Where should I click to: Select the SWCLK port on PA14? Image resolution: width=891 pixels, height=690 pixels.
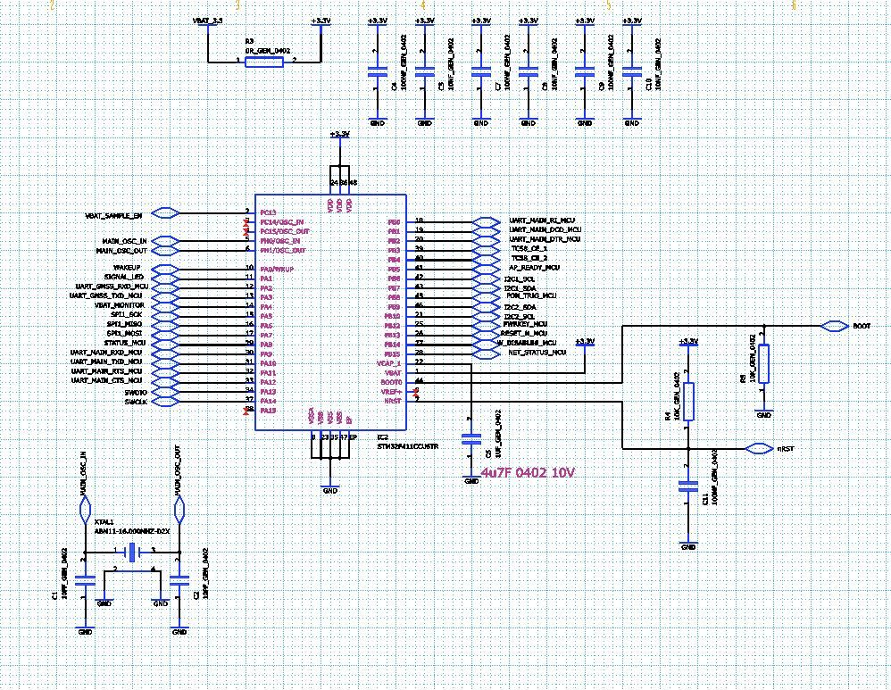166,402
